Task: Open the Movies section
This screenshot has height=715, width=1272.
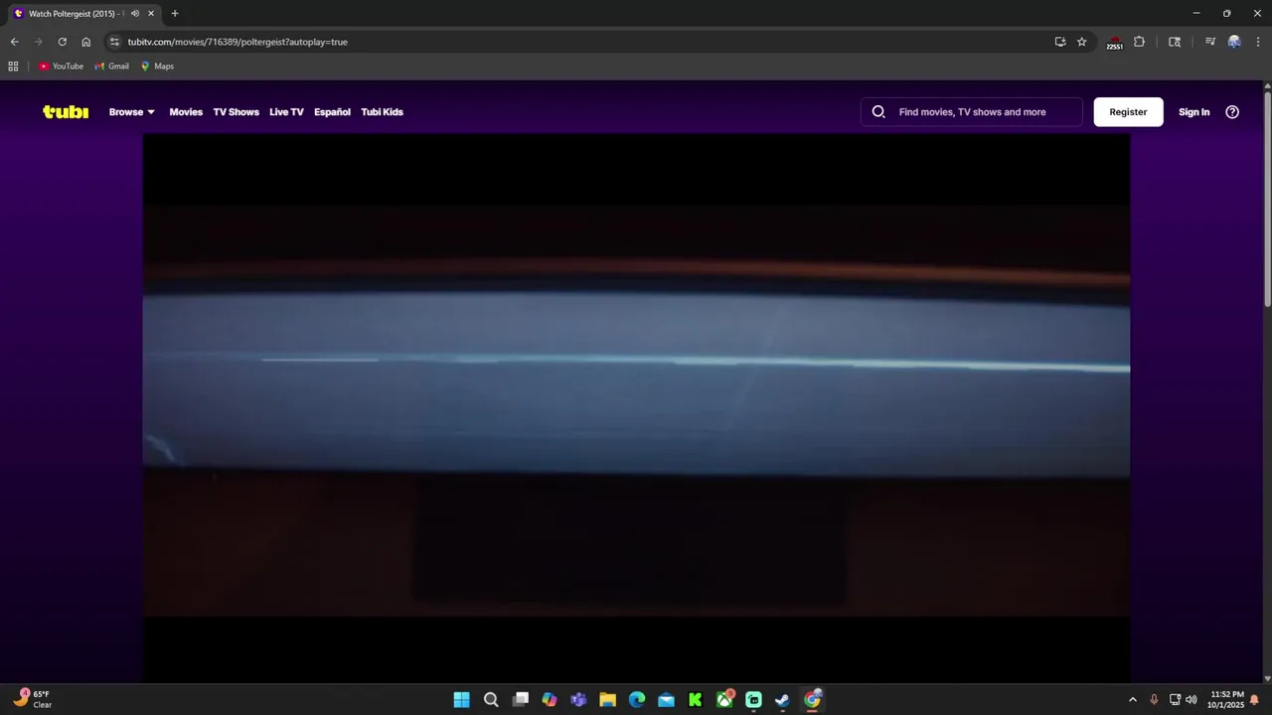Action: pos(186,112)
